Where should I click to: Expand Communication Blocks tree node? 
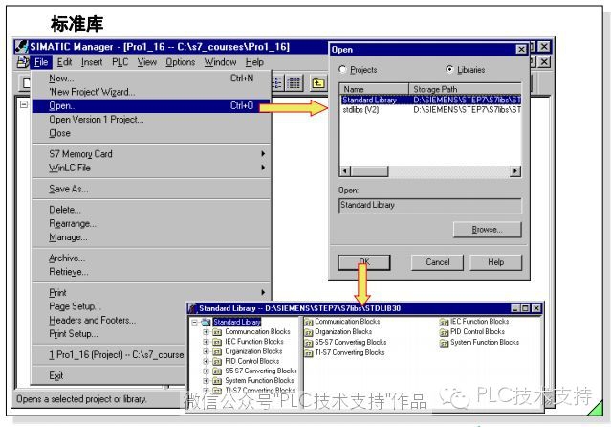tap(207, 332)
